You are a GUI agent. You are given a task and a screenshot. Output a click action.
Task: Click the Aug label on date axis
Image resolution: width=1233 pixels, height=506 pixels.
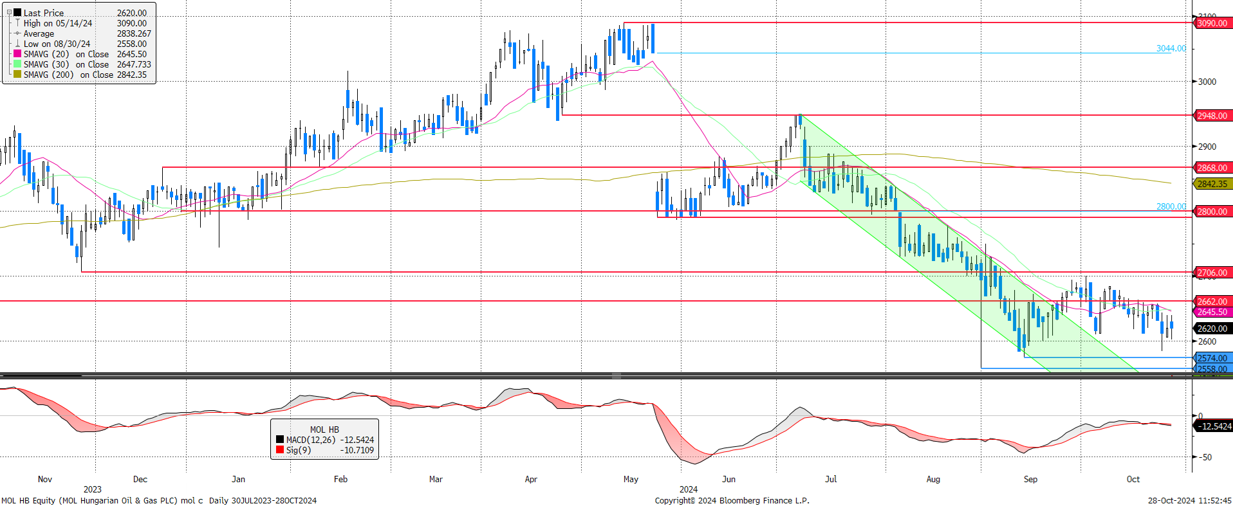click(x=933, y=479)
